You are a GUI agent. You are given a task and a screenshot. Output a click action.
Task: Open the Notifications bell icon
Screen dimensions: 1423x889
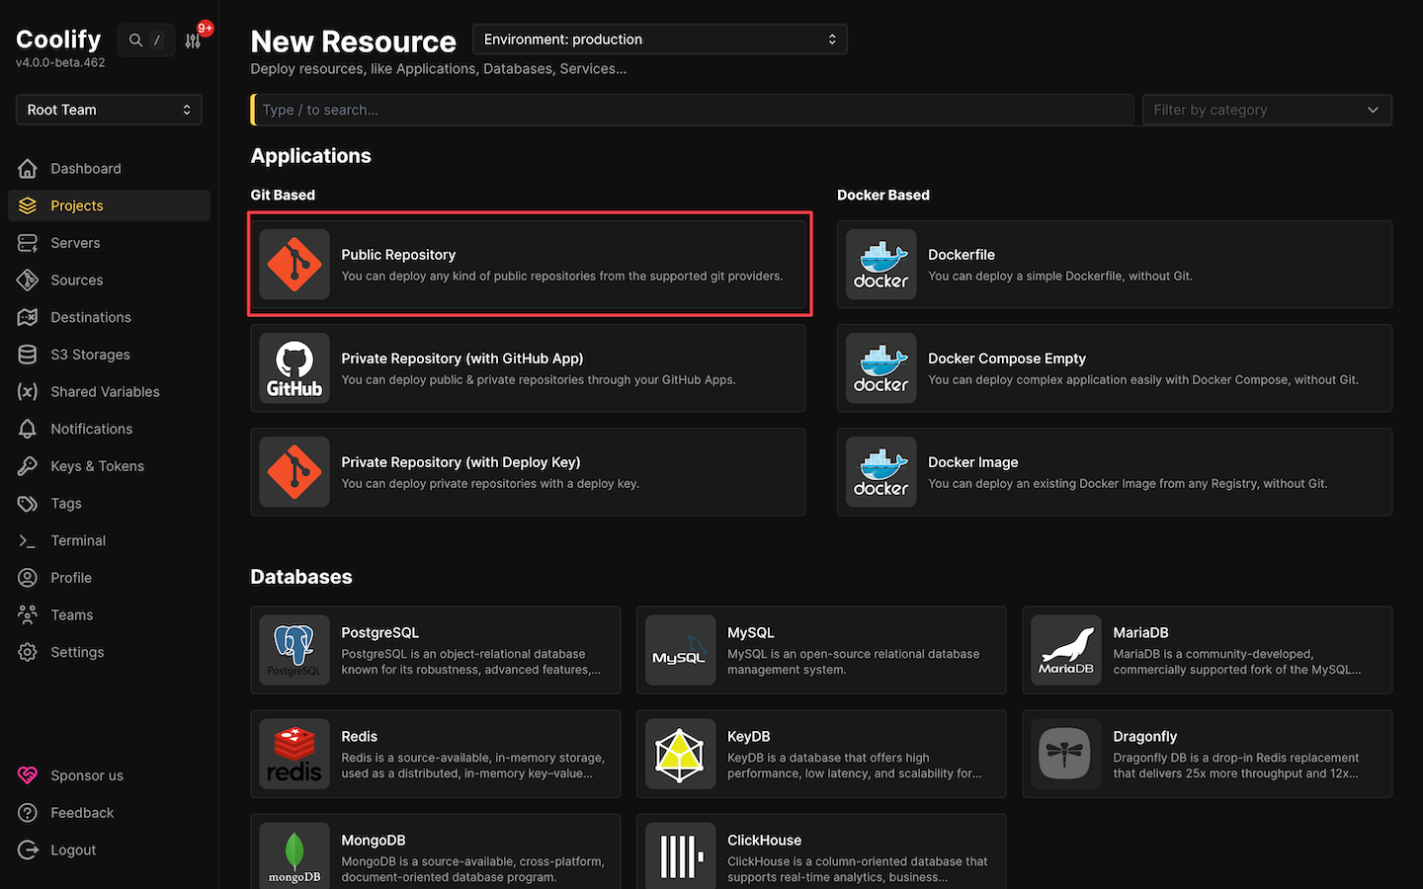coord(28,429)
